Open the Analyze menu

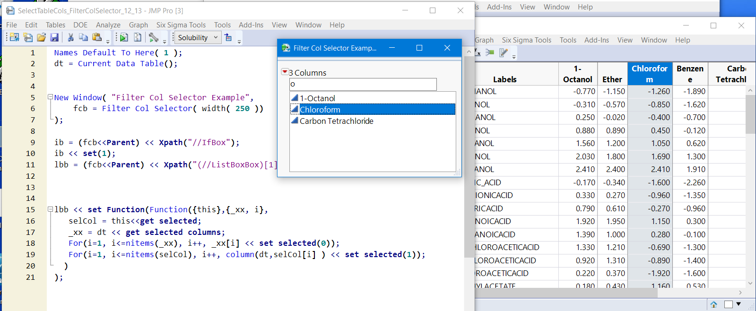(x=108, y=25)
